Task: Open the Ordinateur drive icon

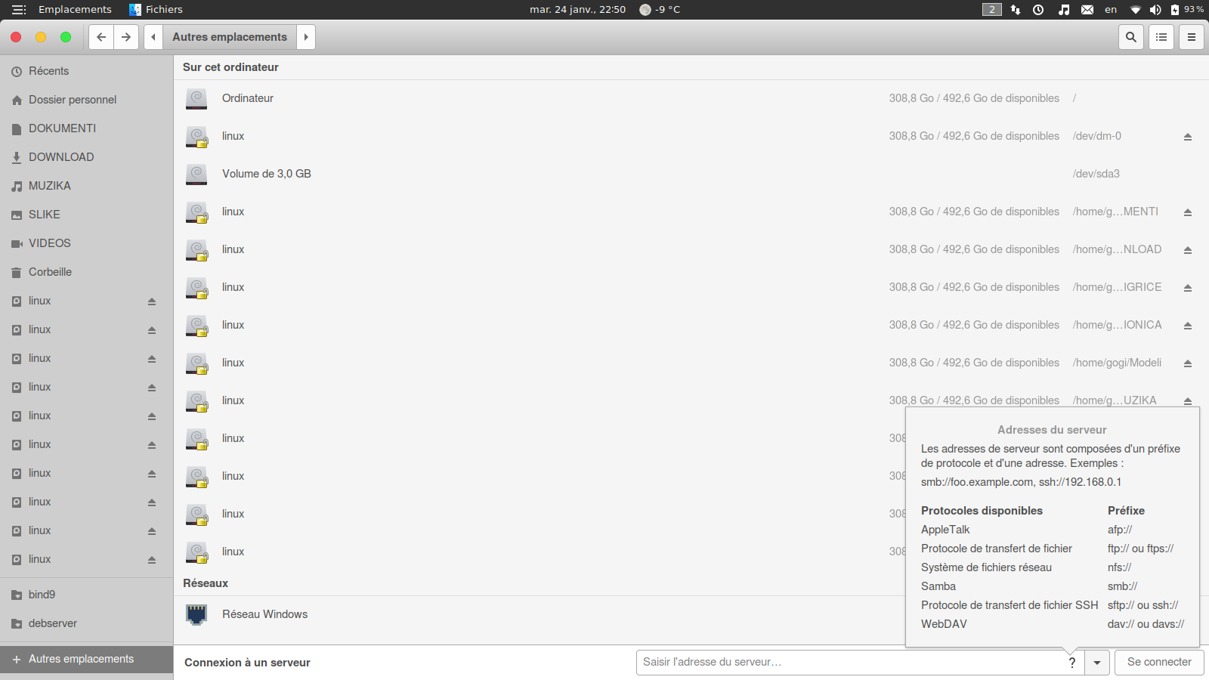Action: click(x=196, y=99)
